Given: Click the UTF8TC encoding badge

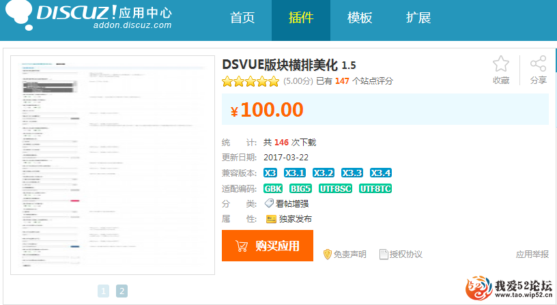Looking at the screenshot, I should coord(375,188).
